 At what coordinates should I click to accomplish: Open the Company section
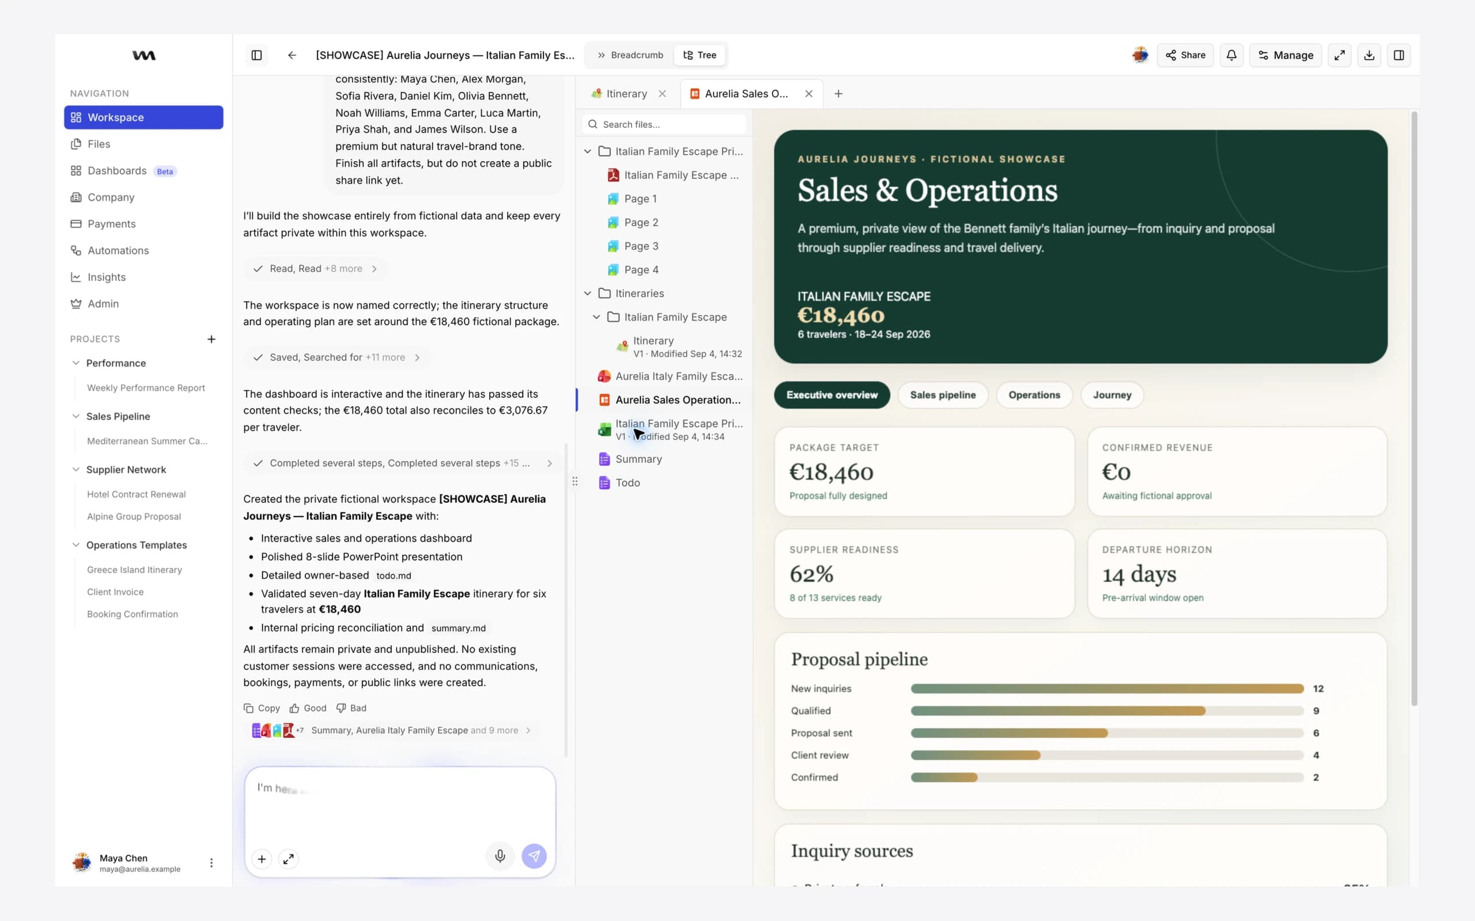point(144,197)
